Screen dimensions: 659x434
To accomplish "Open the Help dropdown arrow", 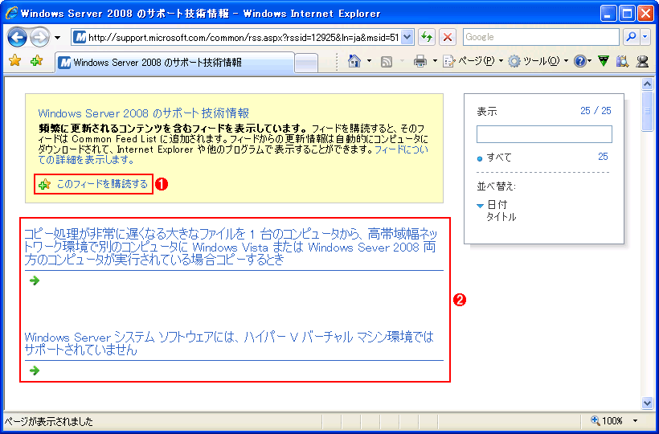I will (x=590, y=61).
